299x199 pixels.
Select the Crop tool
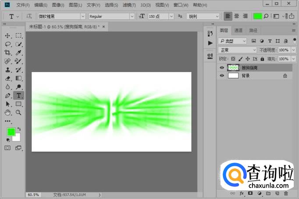(x=7, y=52)
